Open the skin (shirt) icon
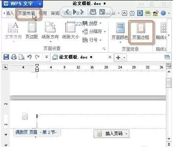 point(132,13)
